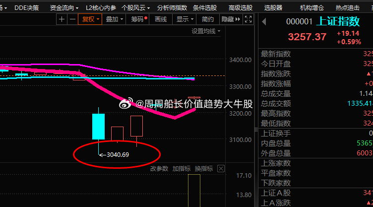Click 换指标 link

click(x=204, y=169)
